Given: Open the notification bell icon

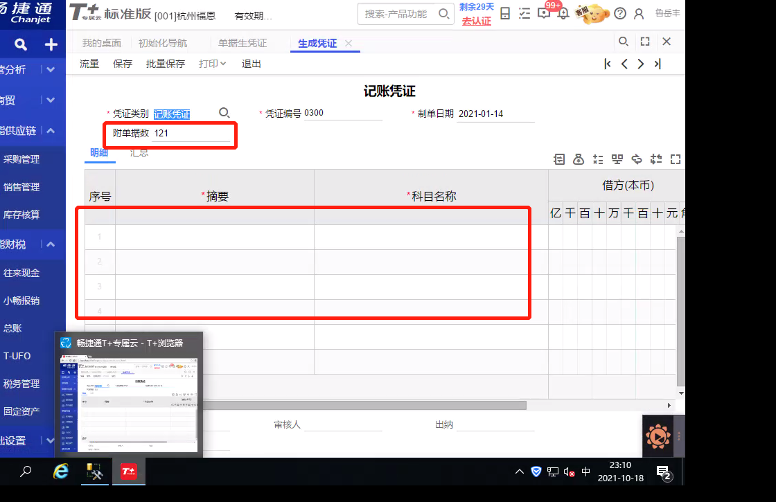Looking at the screenshot, I should coord(563,14).
